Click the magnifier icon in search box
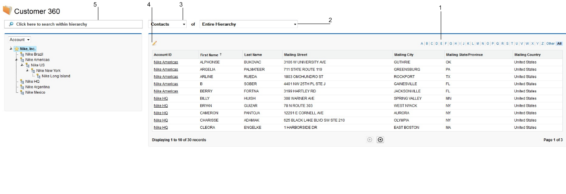The image size is (566, 194). pos(11,24)
